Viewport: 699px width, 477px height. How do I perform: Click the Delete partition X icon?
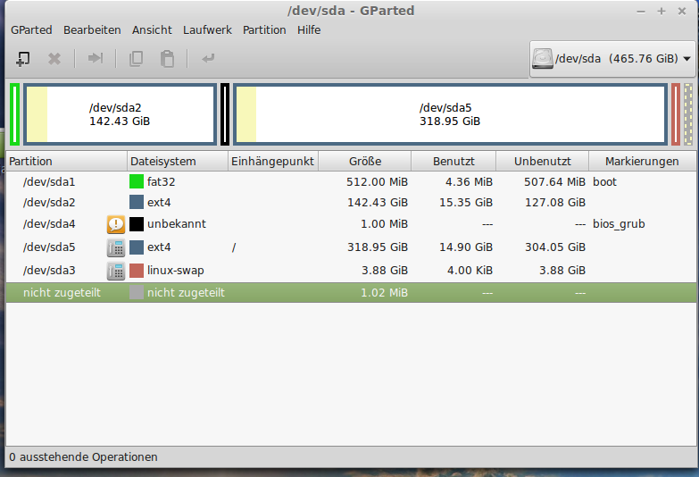54,58
